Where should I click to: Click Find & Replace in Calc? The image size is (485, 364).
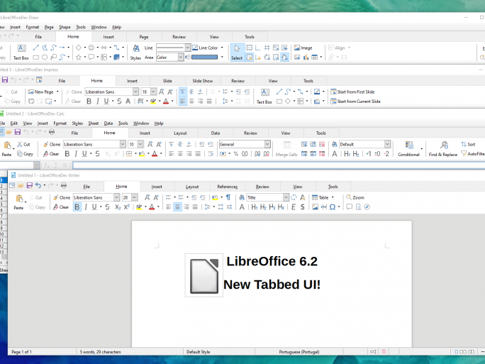[443, 149]
